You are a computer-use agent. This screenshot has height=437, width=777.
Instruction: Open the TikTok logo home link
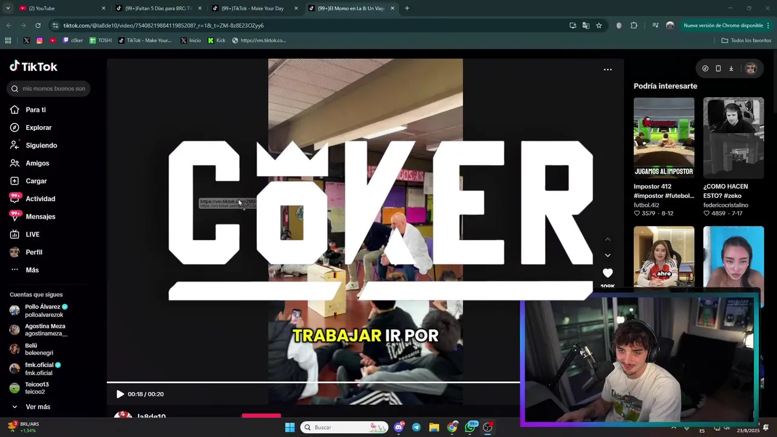click(x=33, y=66)
